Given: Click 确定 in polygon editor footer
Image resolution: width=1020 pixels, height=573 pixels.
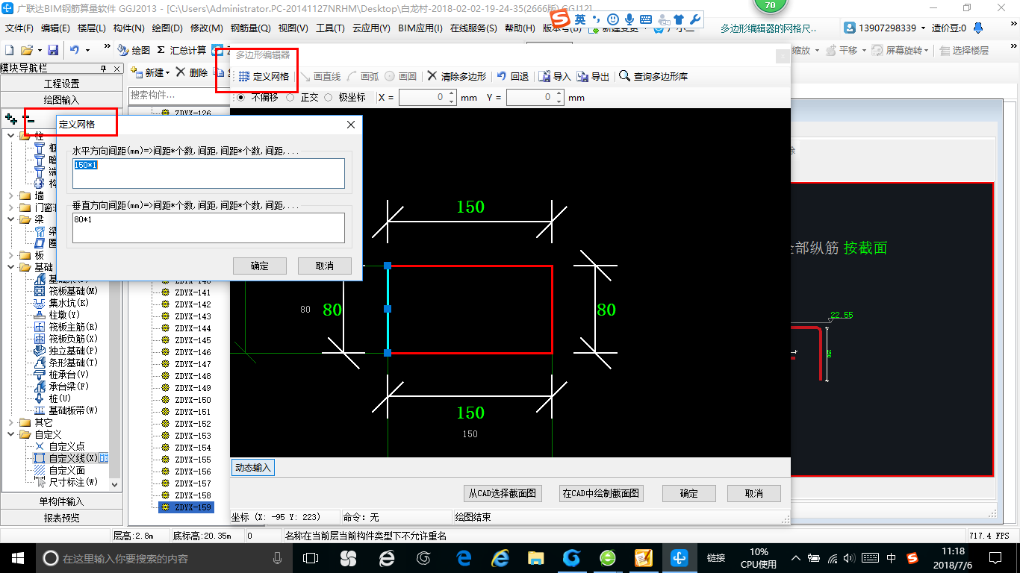Looking at the screenshot, I should point(689,493).
